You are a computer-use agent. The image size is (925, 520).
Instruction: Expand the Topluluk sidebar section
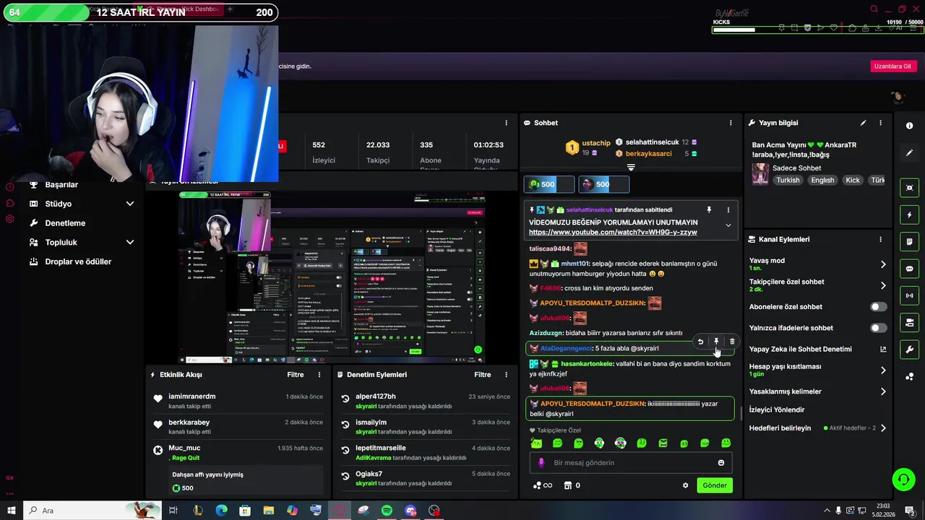point(130,243)
